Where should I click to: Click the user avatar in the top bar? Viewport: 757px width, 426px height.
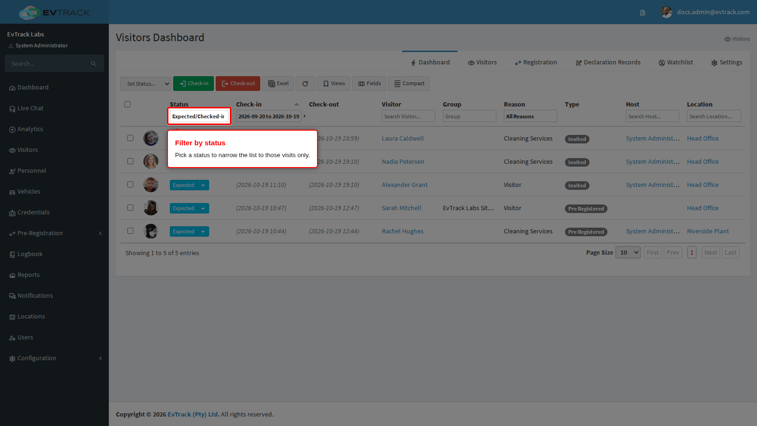click(667, 12)
